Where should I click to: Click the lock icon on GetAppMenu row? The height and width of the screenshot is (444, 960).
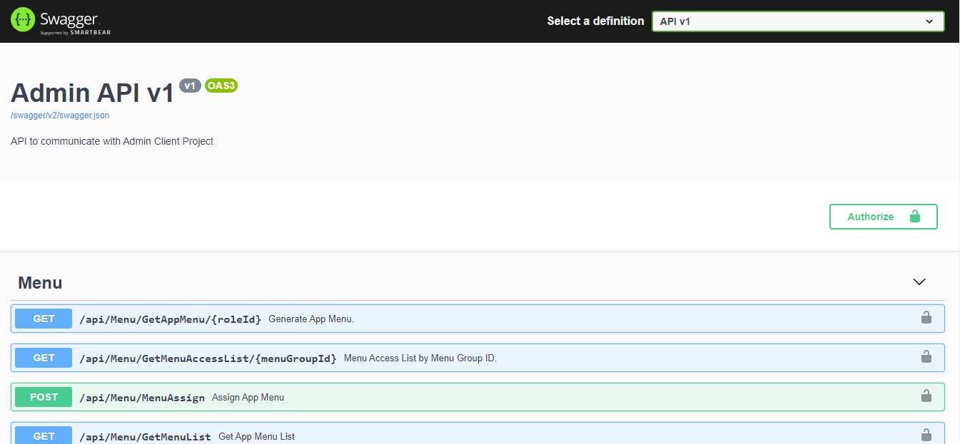pyautogui.click(x=926, y=318)
